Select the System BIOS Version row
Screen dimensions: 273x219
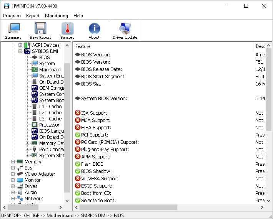click(170, 99)
